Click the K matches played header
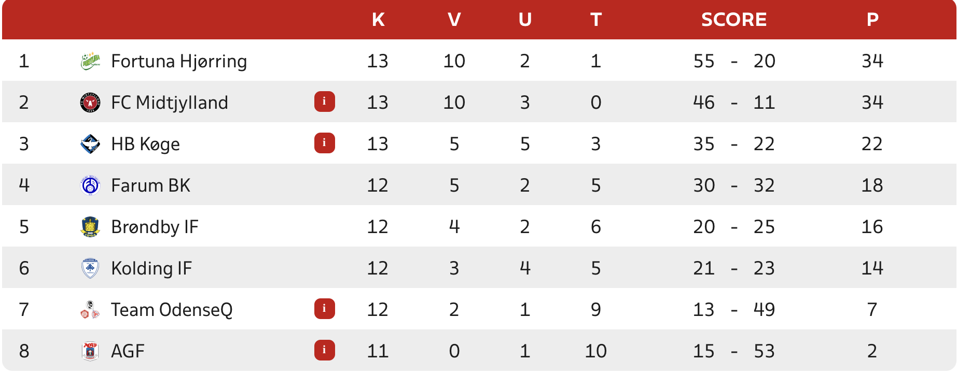Image resolution: width=971 pixels, height=375 pixels. (x=378, y=20)
